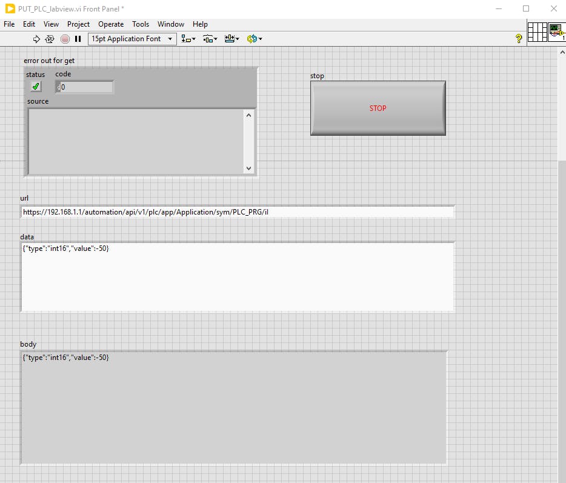Click the url input field

coord(237,212)
